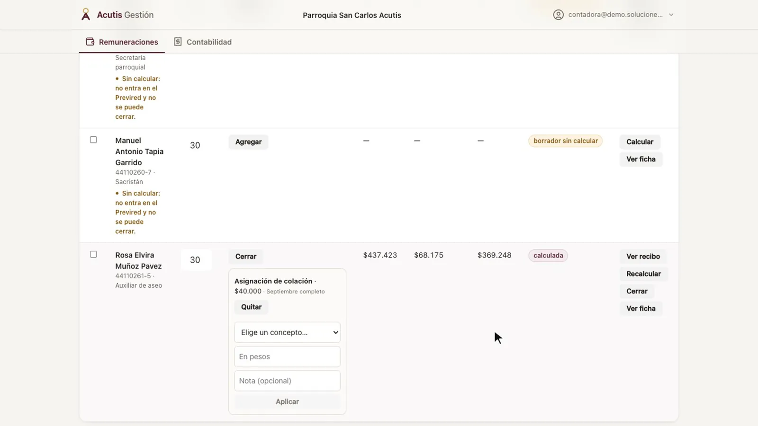Open the 'Elige un concepto...' dropdown
The image size is (758, 426).
pos(287,332)
